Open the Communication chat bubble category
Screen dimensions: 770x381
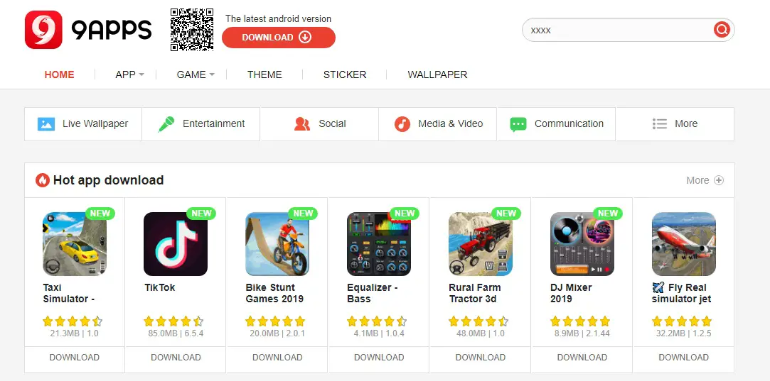518,124
